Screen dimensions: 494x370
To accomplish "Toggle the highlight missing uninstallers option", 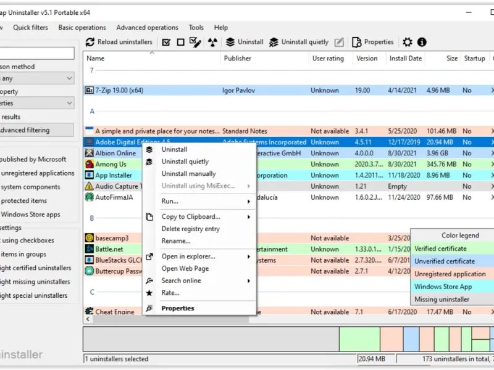I will point(35,282).
